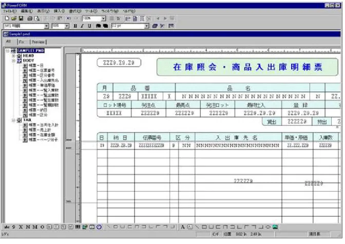The image size is (345, 244).
Task: Open the ヘルプ(H) menu
Action: click(x=129, y=11)
